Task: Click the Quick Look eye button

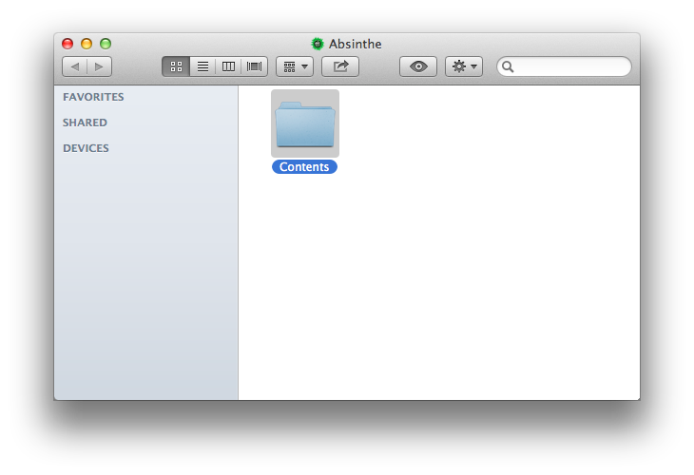Action: [418, 66]
